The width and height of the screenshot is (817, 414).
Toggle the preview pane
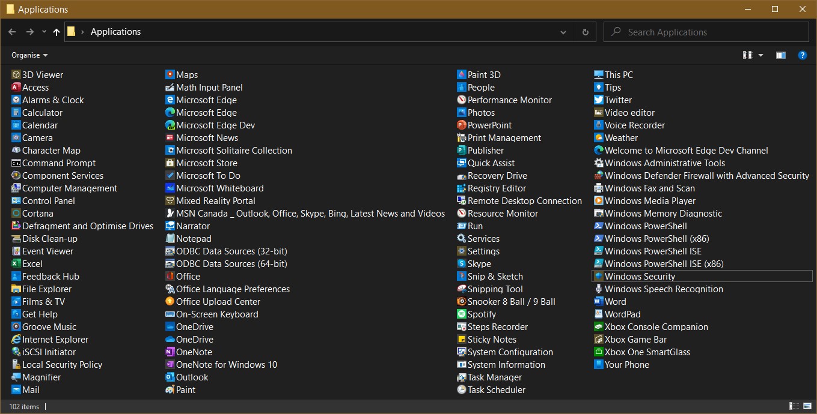pos(781,55)
